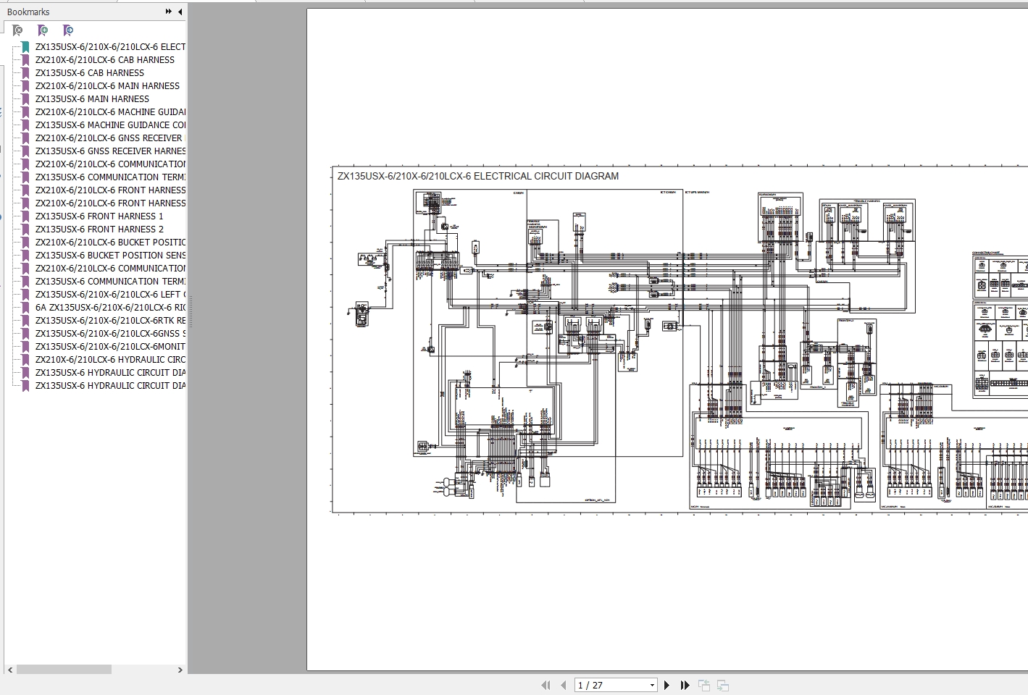Click the bookmarks horizontal scrollbar thumb
Viewport: 1028px width, 695px height.
[x=64, y=670]
